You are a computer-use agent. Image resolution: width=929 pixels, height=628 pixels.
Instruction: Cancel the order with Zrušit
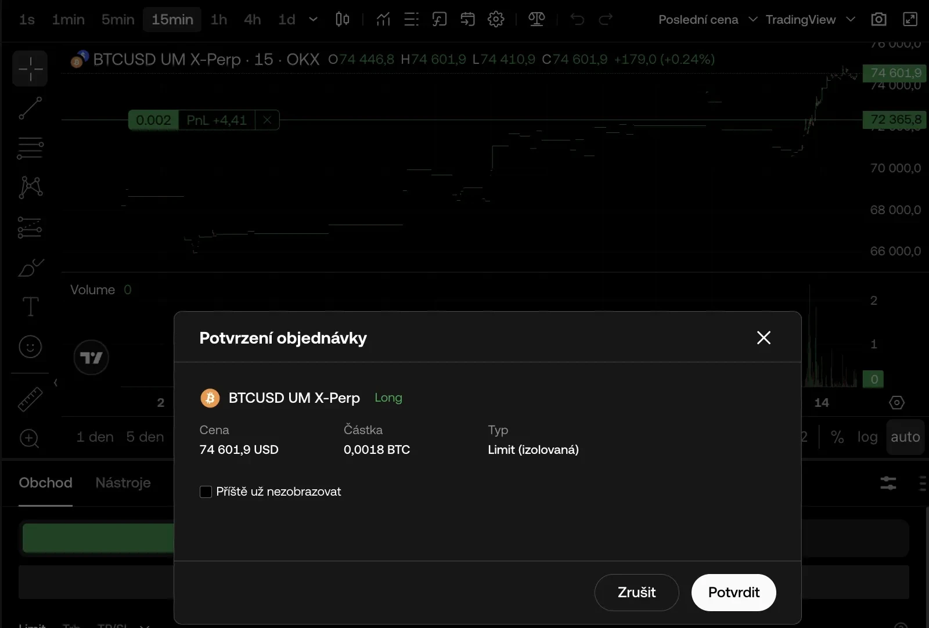point(636,593)
